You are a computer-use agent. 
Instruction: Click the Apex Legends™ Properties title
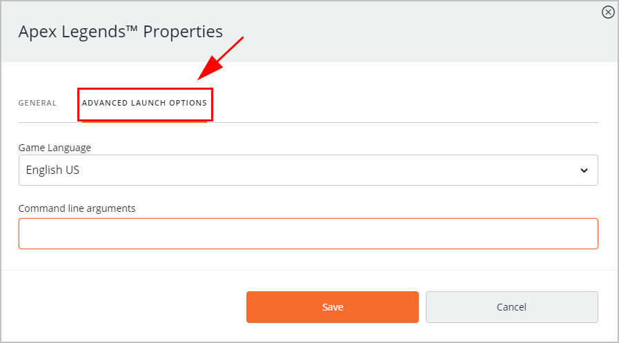[120, 32]
